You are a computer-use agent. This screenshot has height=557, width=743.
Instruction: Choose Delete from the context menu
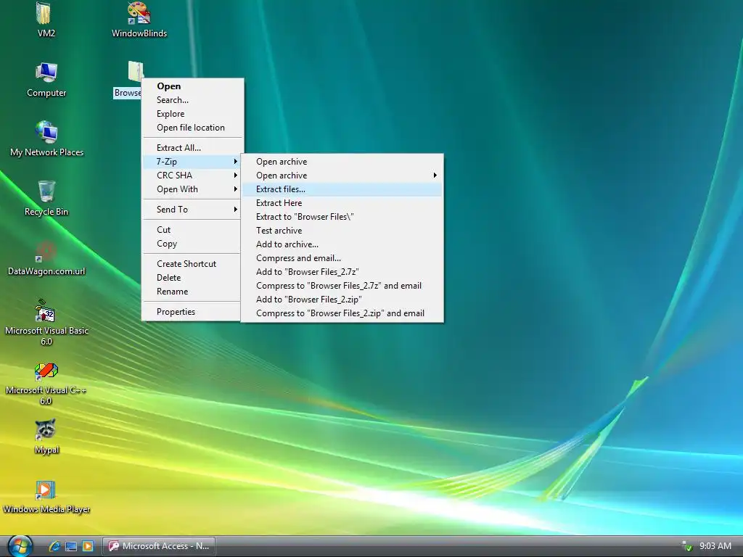[193, 278]
